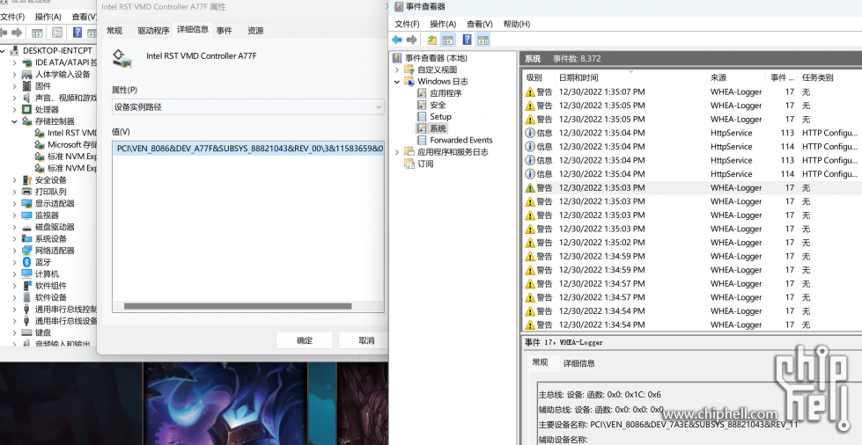Collapse the 存储控制器 node
The height and width of the screenshot is (445, 862).
15,121
